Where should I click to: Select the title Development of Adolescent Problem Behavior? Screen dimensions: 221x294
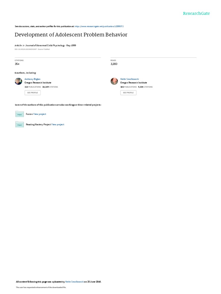point(71,35)
